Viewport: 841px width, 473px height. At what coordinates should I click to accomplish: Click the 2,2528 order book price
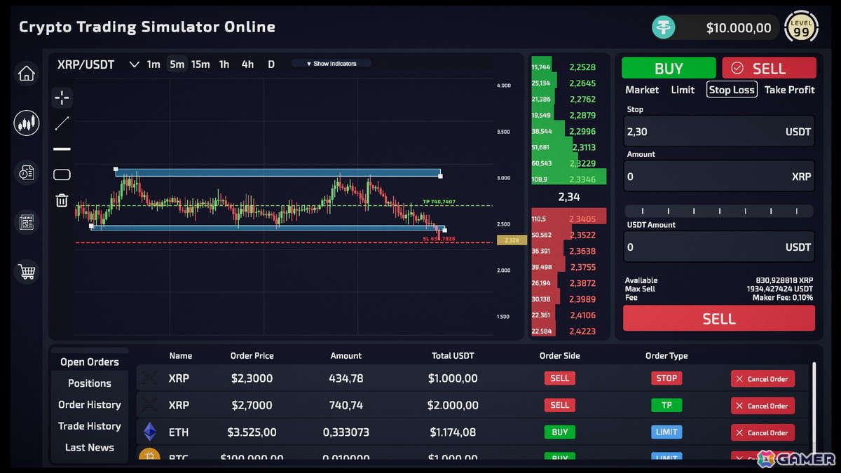click(582, 67)
